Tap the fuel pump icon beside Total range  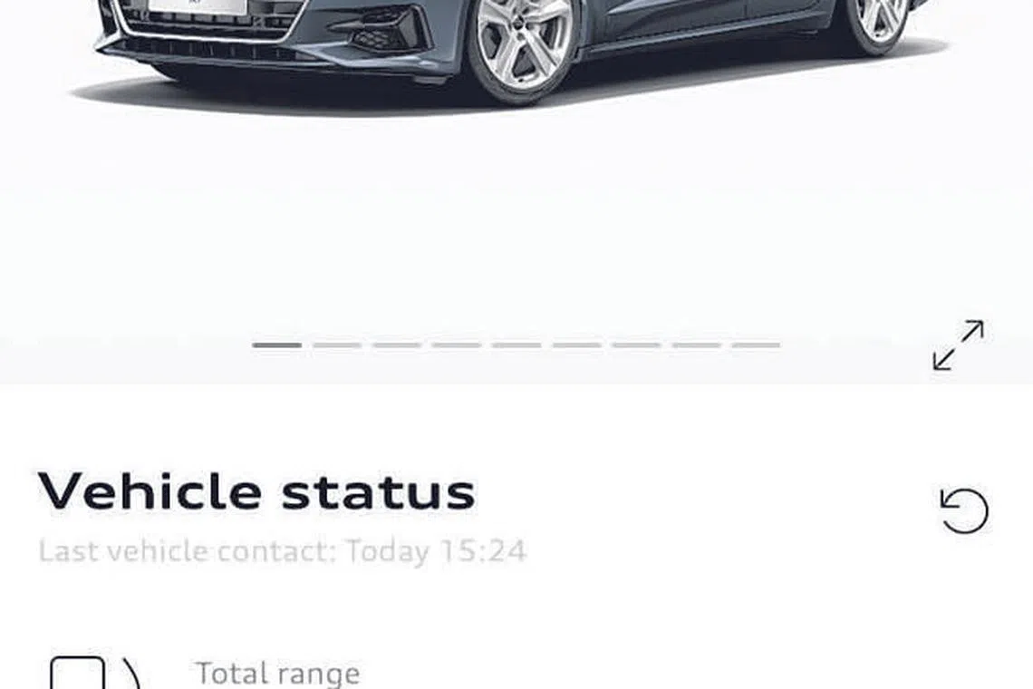96,673
